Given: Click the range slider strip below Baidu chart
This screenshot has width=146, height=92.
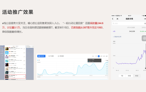Looking at the screenshot, I should coord(73,78).
